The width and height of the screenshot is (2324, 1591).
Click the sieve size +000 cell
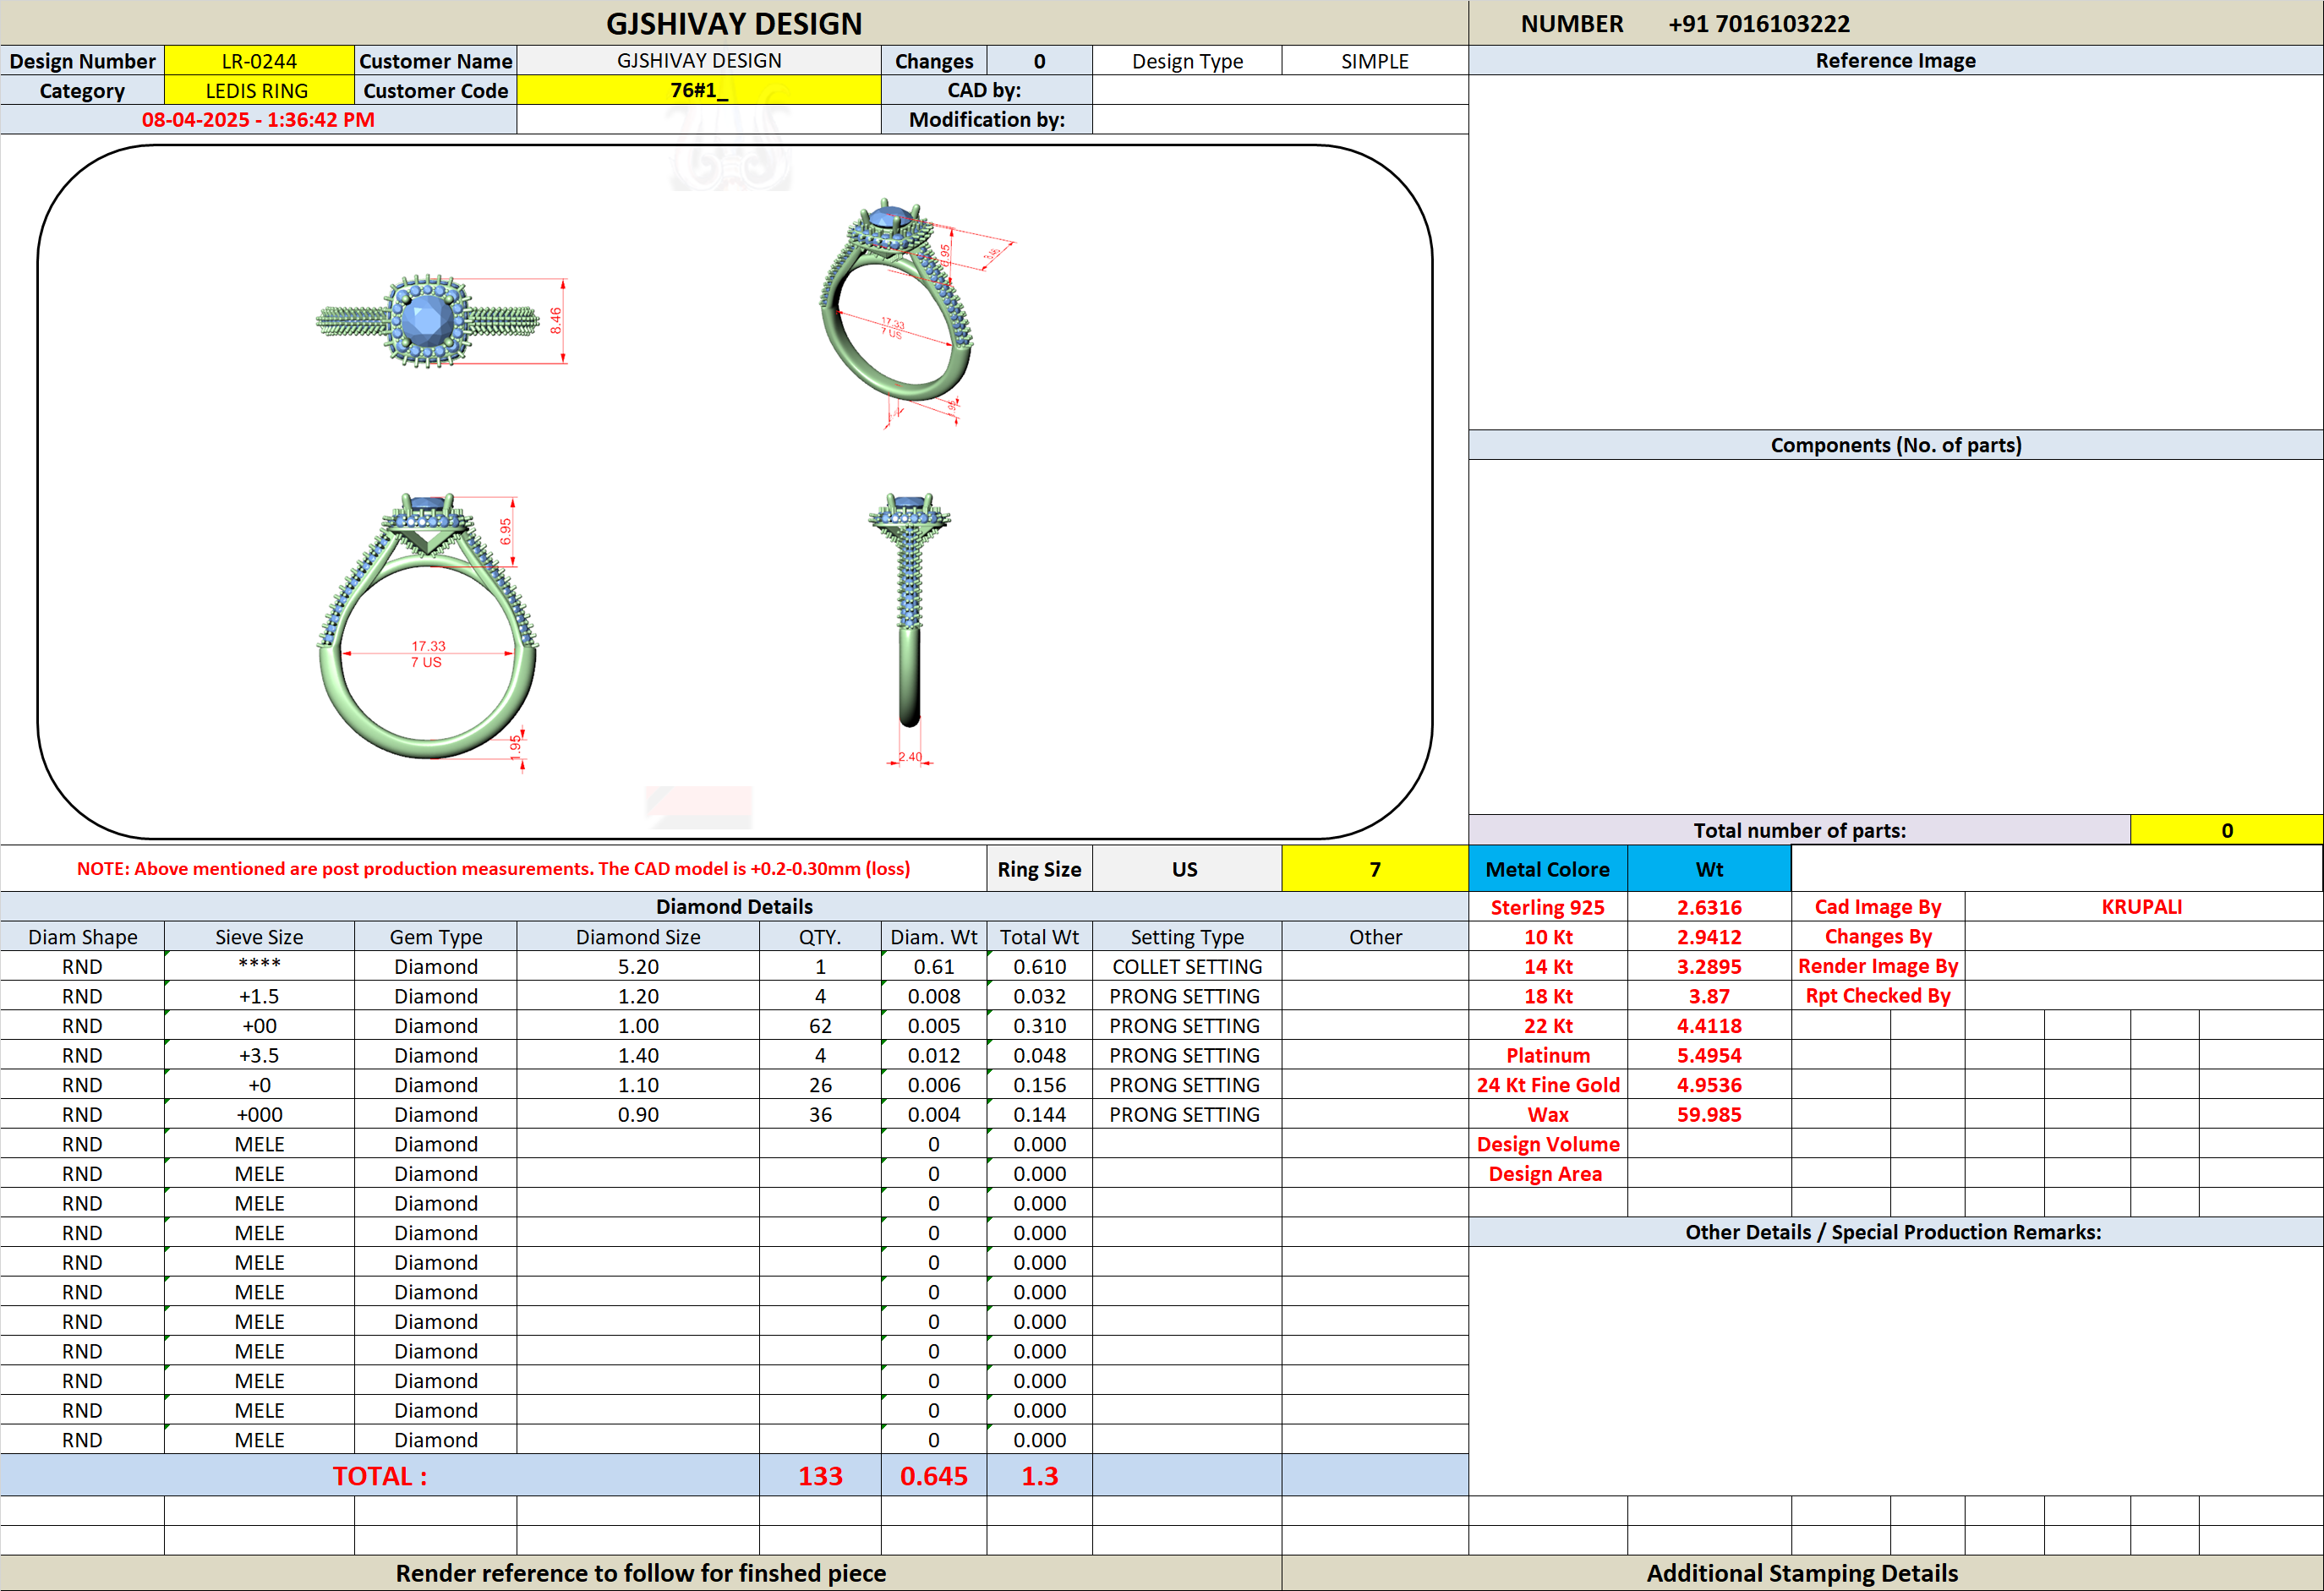(259, 1114)
